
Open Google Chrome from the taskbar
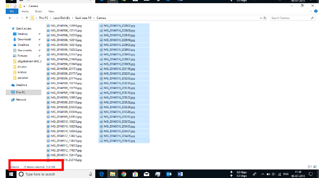click(124, 174)
